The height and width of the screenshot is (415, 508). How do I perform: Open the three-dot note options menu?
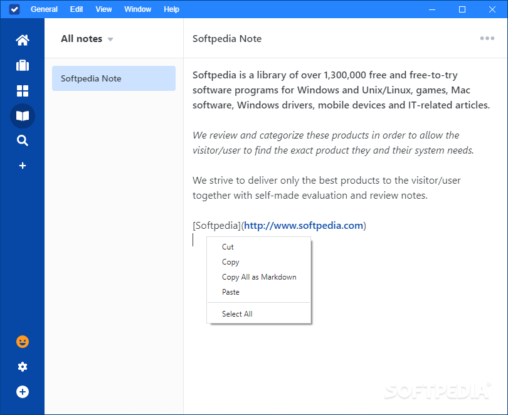click(487, 38)
